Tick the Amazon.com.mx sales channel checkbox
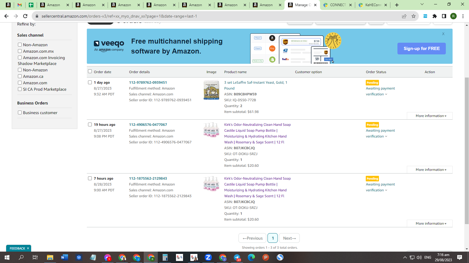This screenshot has width=469, height=263. click(20, 51)
